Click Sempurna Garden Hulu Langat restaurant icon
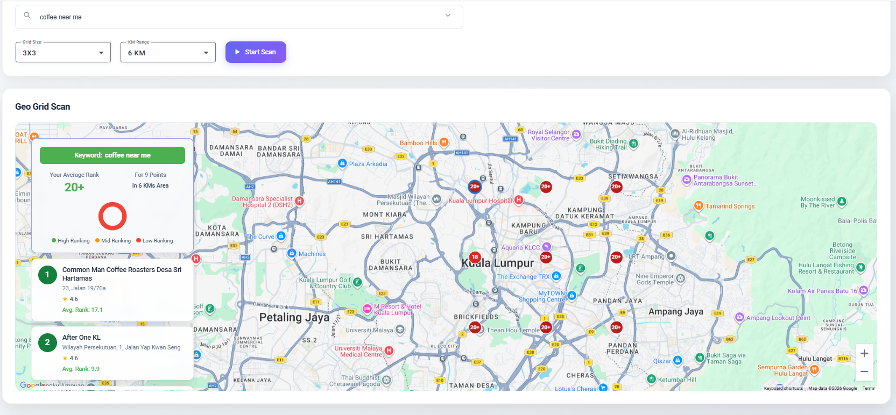This screenshot has height=415, width=896. pos(815,369)
